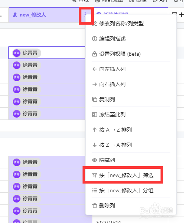Sort column 按 A → Z 排列
This screenshot has width=184, height=223.
coord(115,130)
